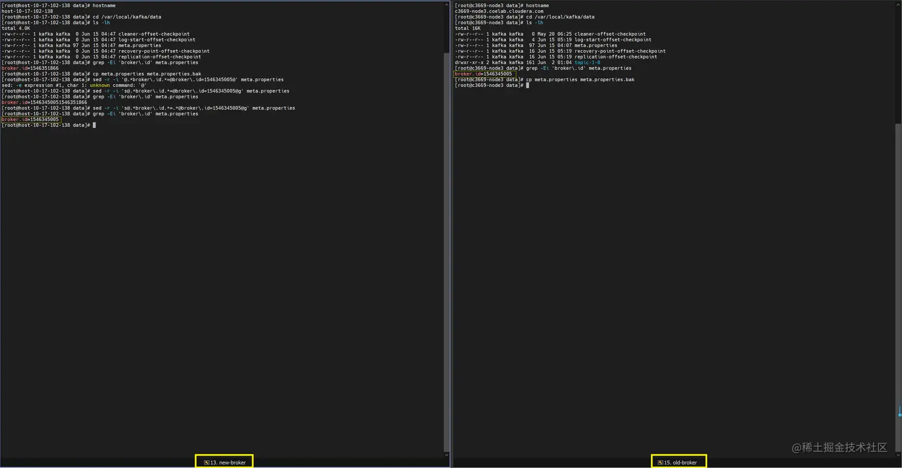Click the session icon on old-broker tab
This screenshot has width=902, height=468.
point(660,462)
